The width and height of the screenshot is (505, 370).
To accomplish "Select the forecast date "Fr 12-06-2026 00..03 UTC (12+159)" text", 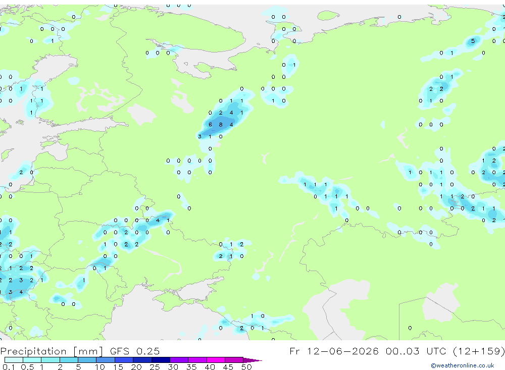I will point(397,351).
